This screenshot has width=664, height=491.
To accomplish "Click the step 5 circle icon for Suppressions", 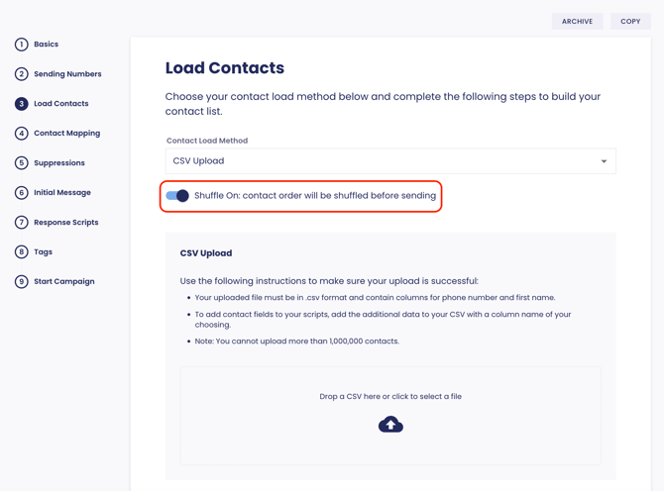I will point(21,162).
